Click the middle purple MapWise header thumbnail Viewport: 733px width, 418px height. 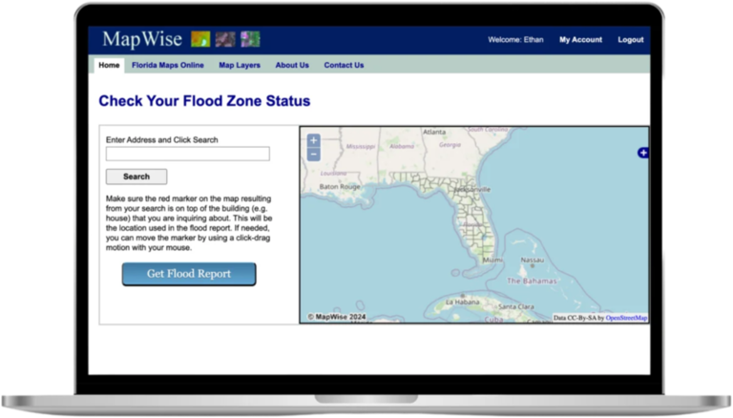(225, 39)
